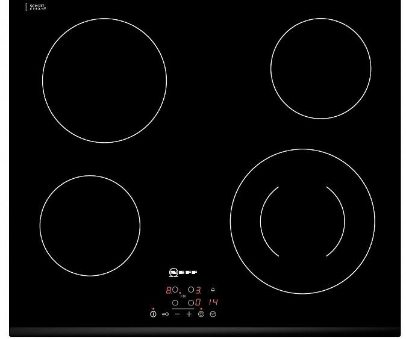The image size is (406, 339).
Task: Tap the bell alarm icon
Action: [x=213, y=290]
